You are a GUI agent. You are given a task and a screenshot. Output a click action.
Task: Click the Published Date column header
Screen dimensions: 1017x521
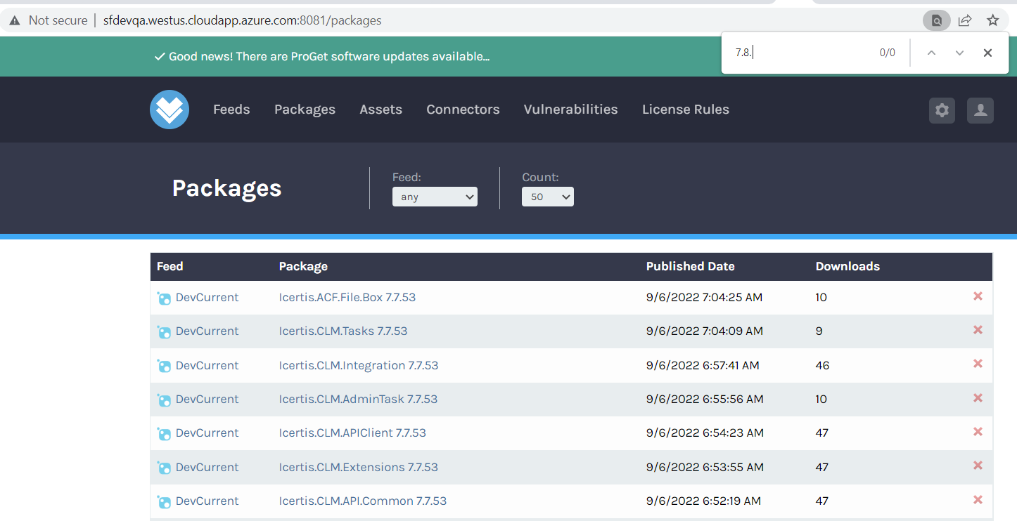[x=690, y=266]
